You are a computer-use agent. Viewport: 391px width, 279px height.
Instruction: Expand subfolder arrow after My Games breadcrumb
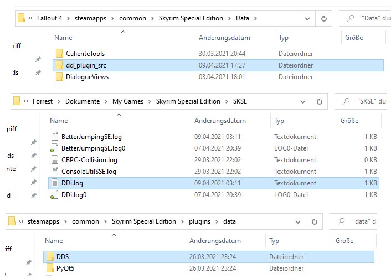coord(150,101)
